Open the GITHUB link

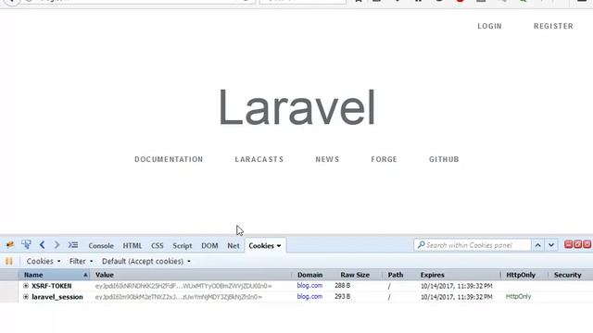pos(444,159)
